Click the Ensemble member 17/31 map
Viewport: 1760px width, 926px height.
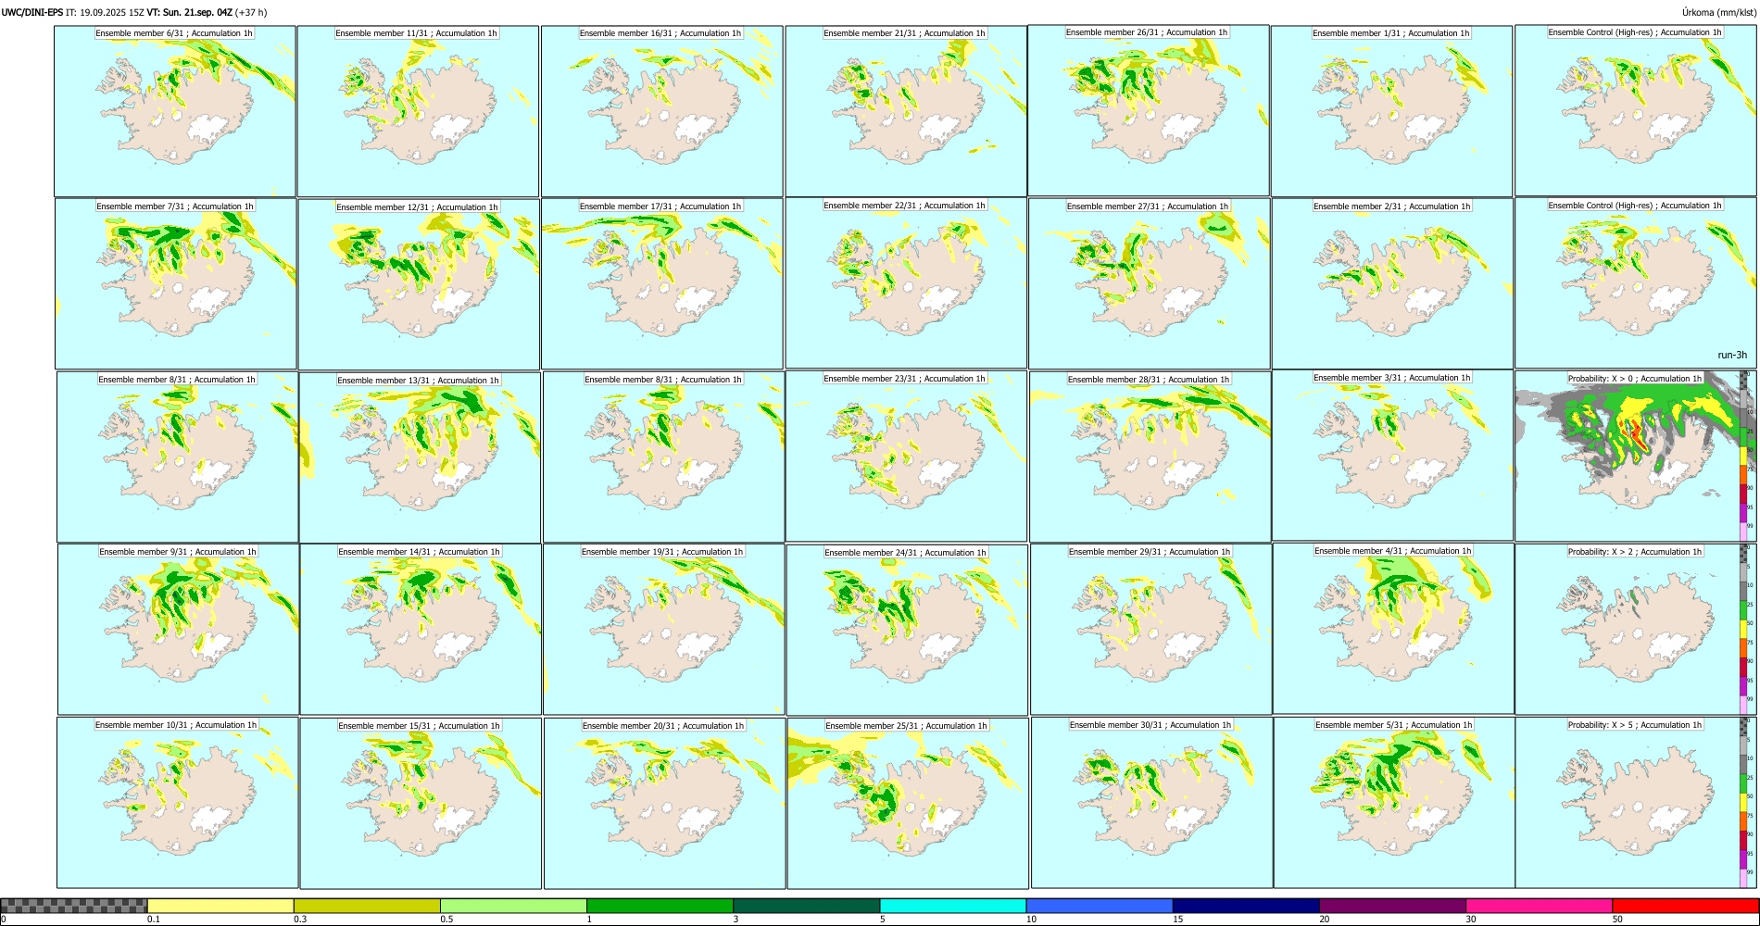pyautogui.click(x=662, y=283)
